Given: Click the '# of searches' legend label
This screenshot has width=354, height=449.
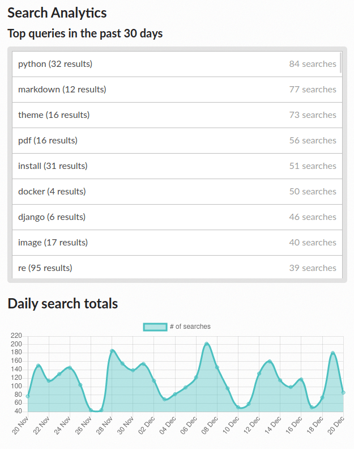Looking at the screenshot, I should (190, 327).
